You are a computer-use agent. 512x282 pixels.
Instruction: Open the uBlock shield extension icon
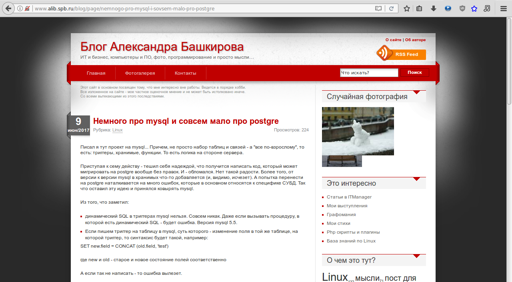[462, 8]
